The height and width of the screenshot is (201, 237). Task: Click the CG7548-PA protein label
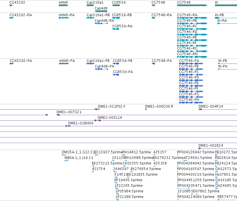(162, 61)
